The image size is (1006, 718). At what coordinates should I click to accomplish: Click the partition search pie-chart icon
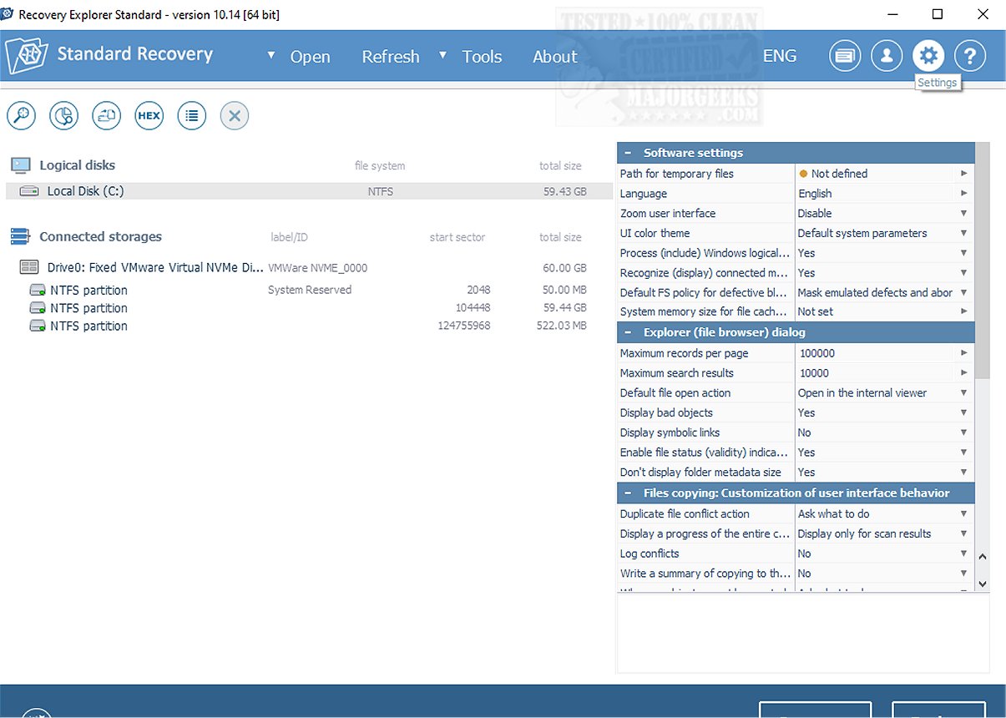tap(64, 116)
